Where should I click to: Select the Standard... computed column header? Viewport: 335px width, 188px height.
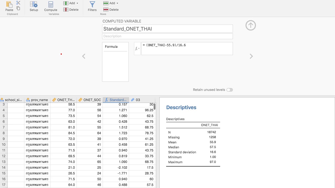[x=116, y=100]
